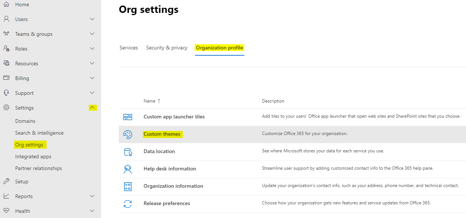The image size is (466, 218).
Task: Select the Reports chart icon
Action: tap(6, 196)
